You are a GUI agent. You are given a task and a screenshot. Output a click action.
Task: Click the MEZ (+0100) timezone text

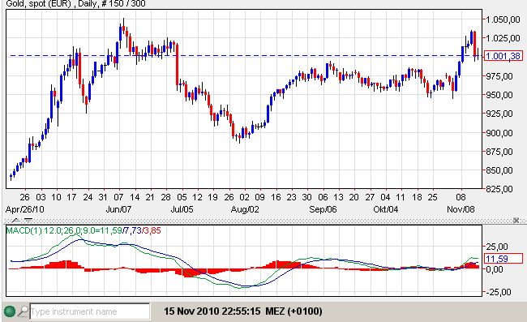[x=293, y=311]
